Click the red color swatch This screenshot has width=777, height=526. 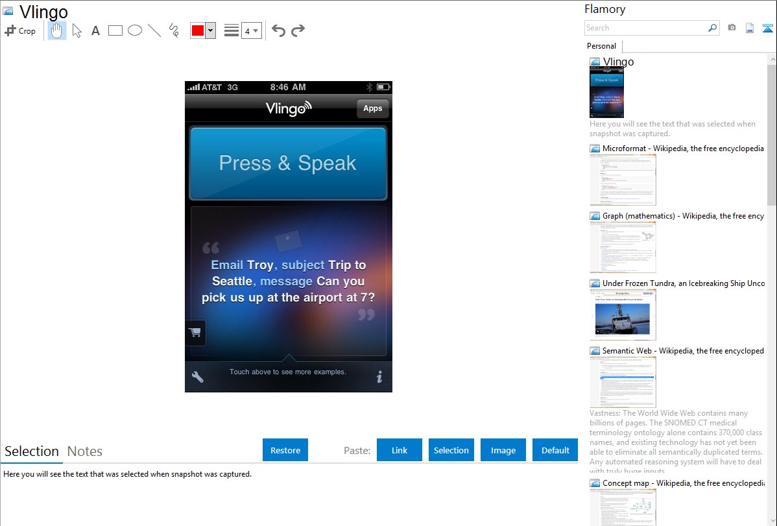198,30
